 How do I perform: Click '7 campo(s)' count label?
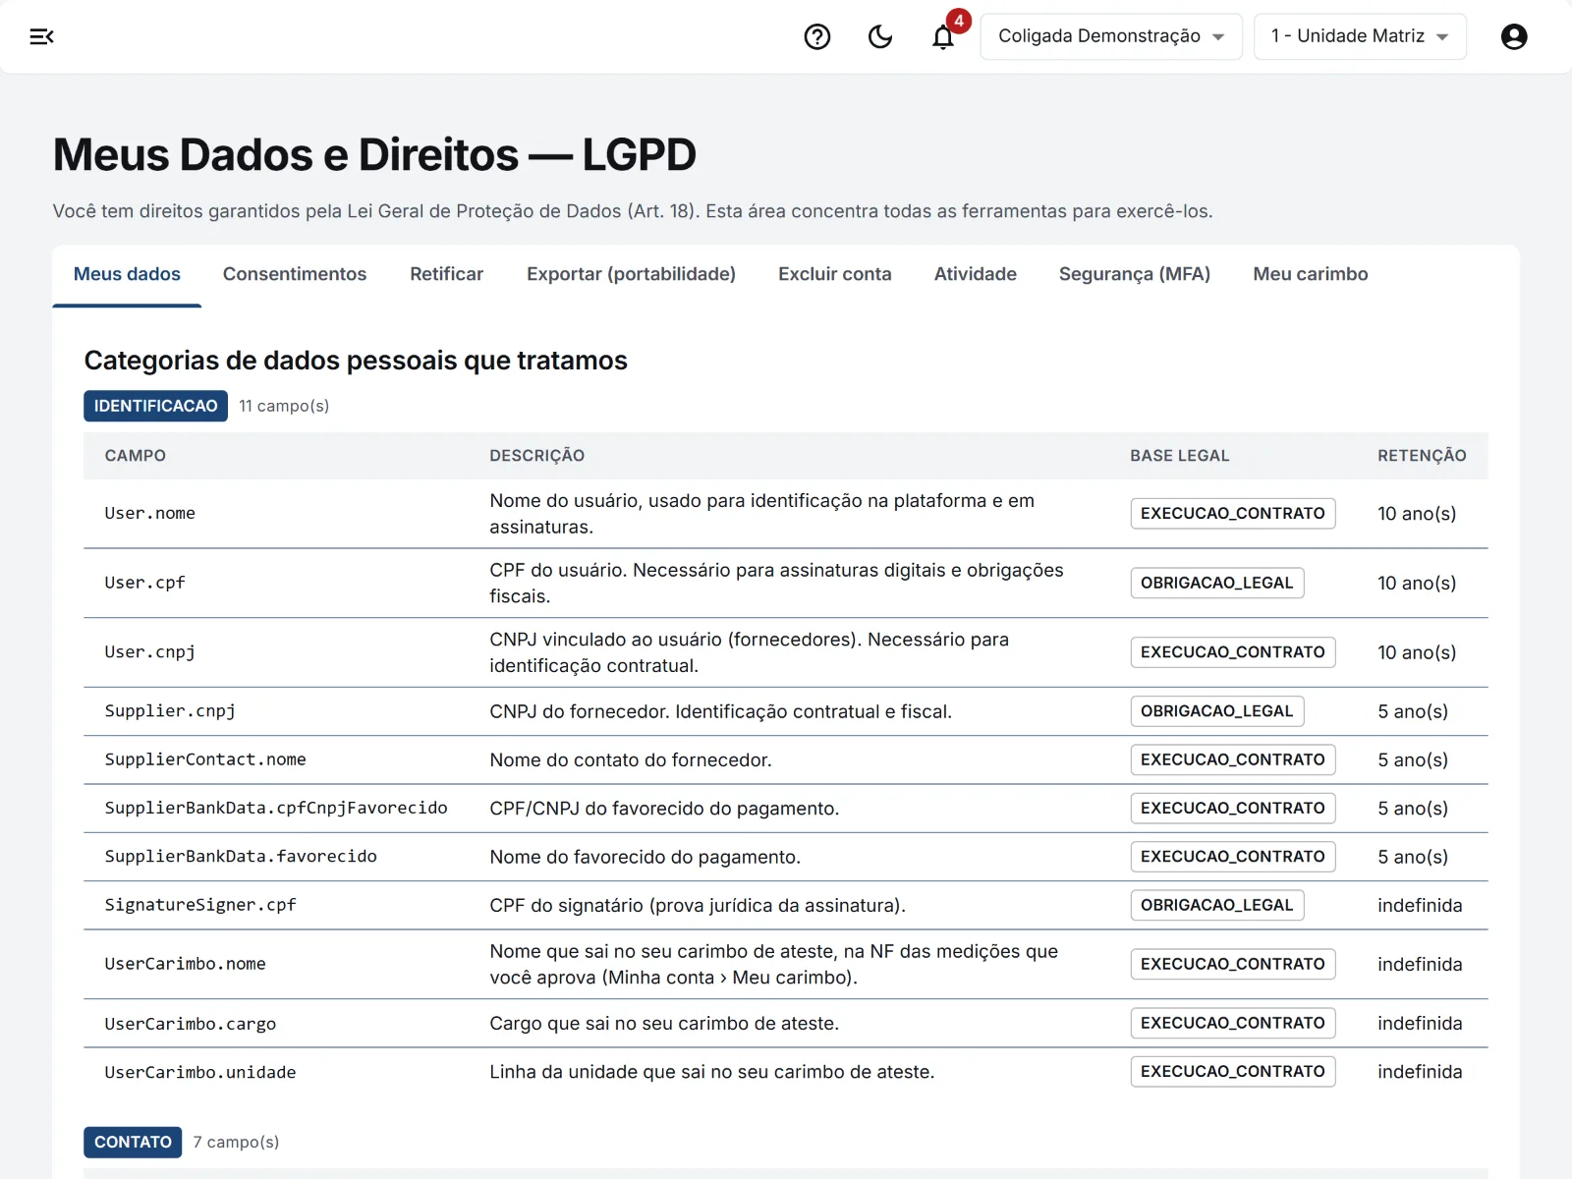pyautogui.click(x=236, y=1142)
